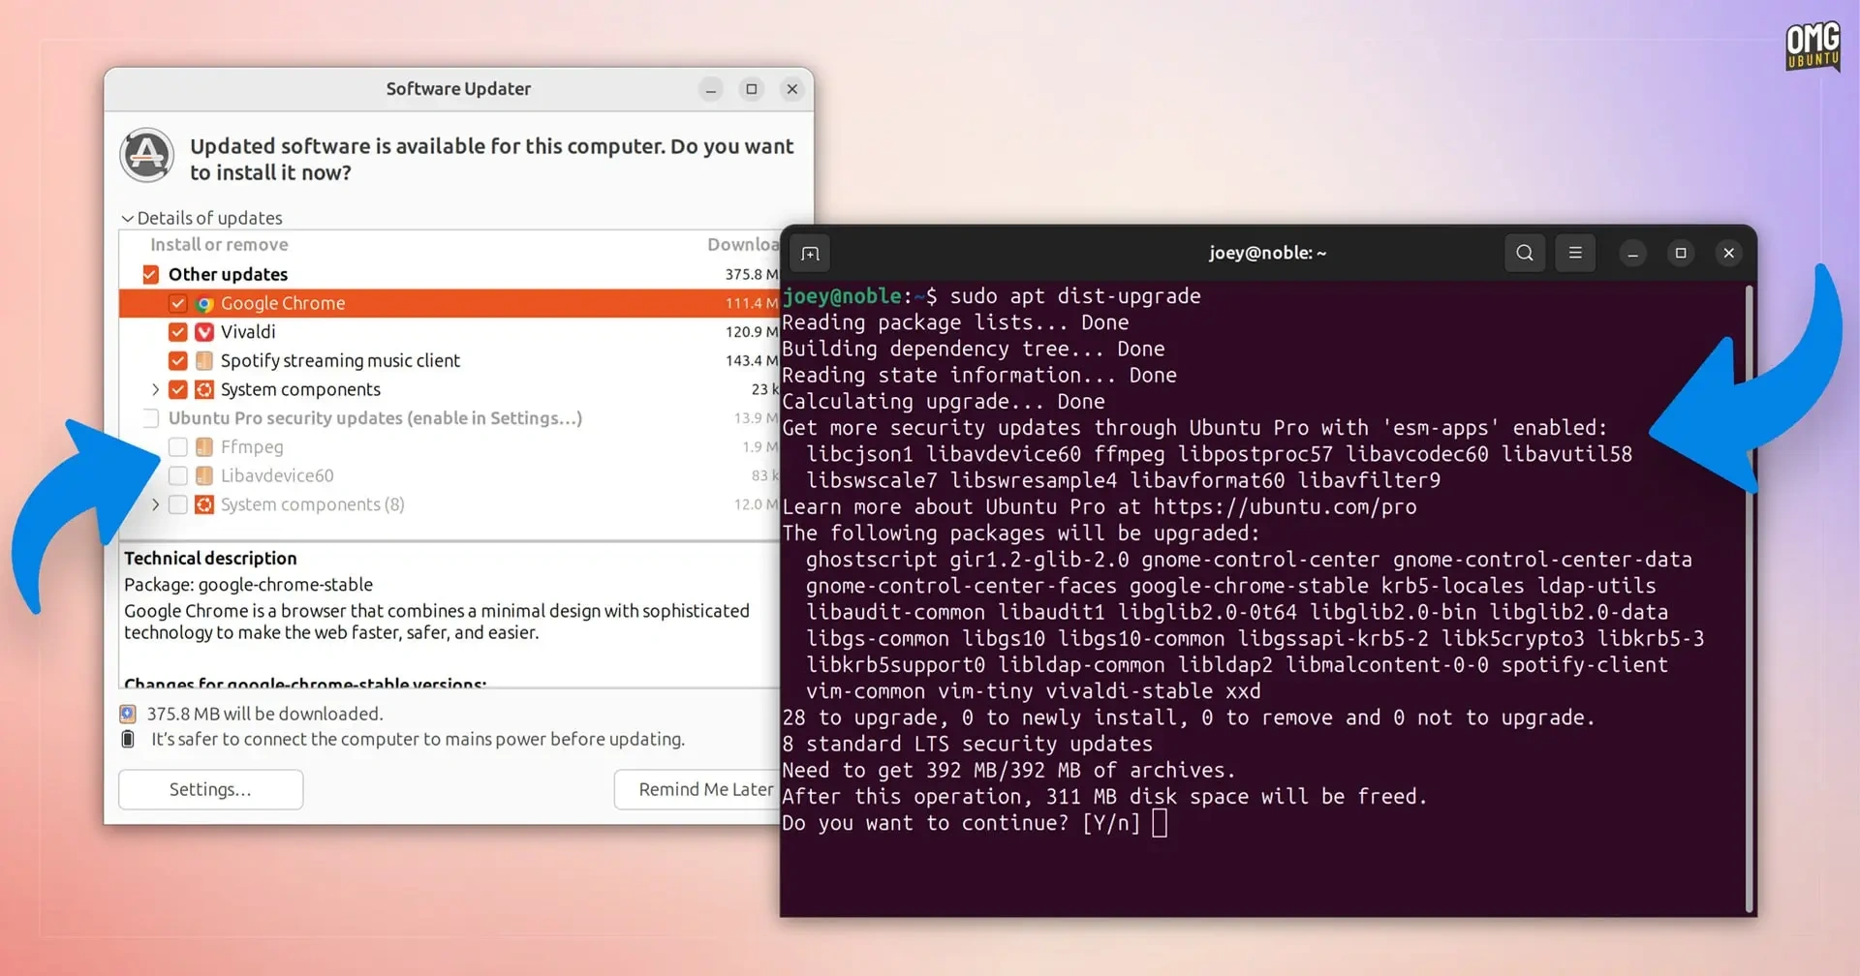This screenshot has width=1860, height=976.
Task: Click the Technical description heading
Action: [x=210, y=559]
